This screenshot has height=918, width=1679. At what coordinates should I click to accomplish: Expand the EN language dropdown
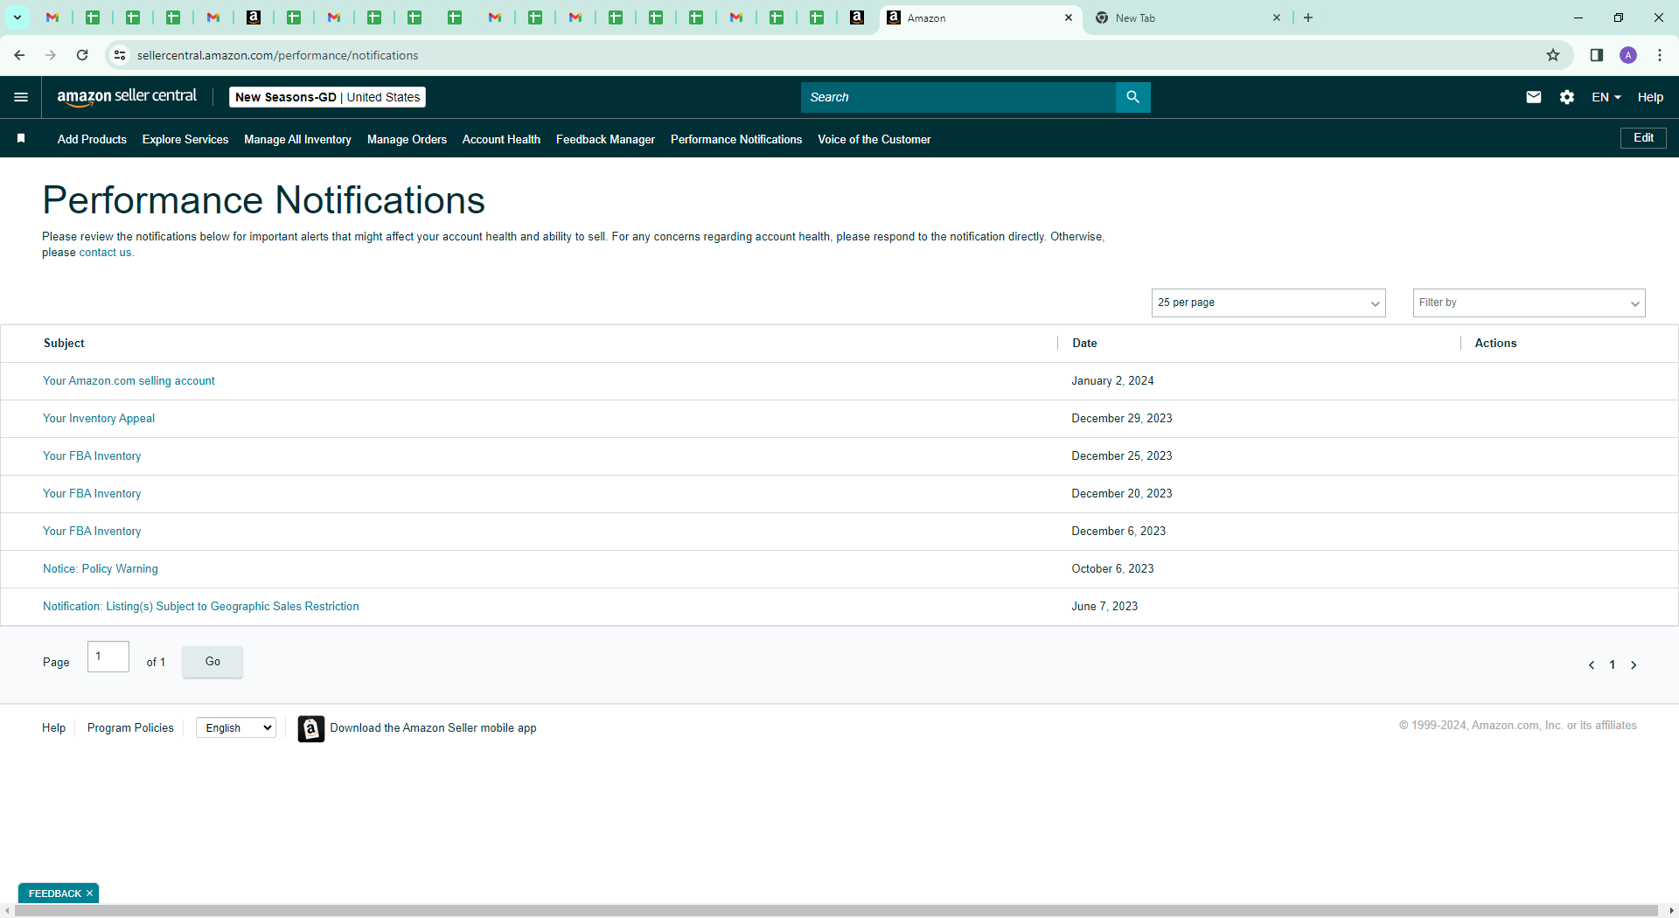[1606, 97]
